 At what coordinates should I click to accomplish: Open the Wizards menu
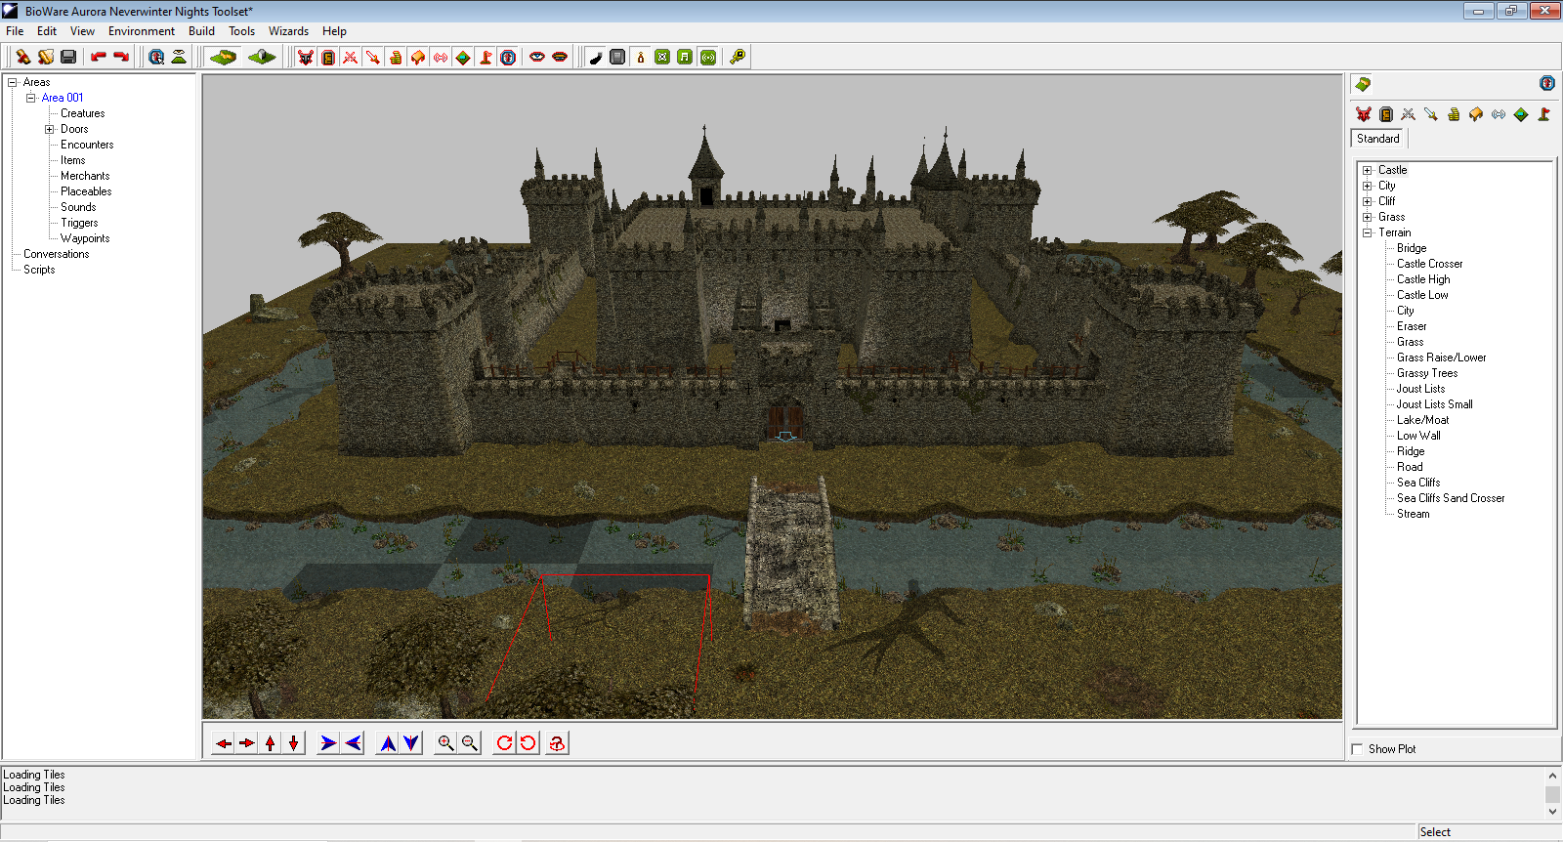[288, 31]
